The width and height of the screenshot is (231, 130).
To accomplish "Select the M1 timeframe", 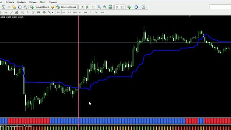I will tap(58, 12).
